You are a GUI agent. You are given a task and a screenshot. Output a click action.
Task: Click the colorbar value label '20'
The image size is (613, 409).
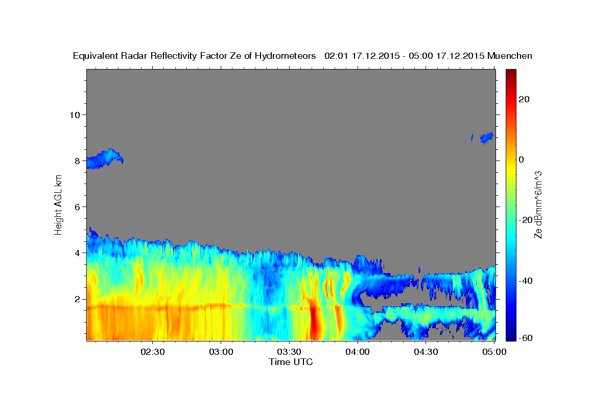click(524, 99)
